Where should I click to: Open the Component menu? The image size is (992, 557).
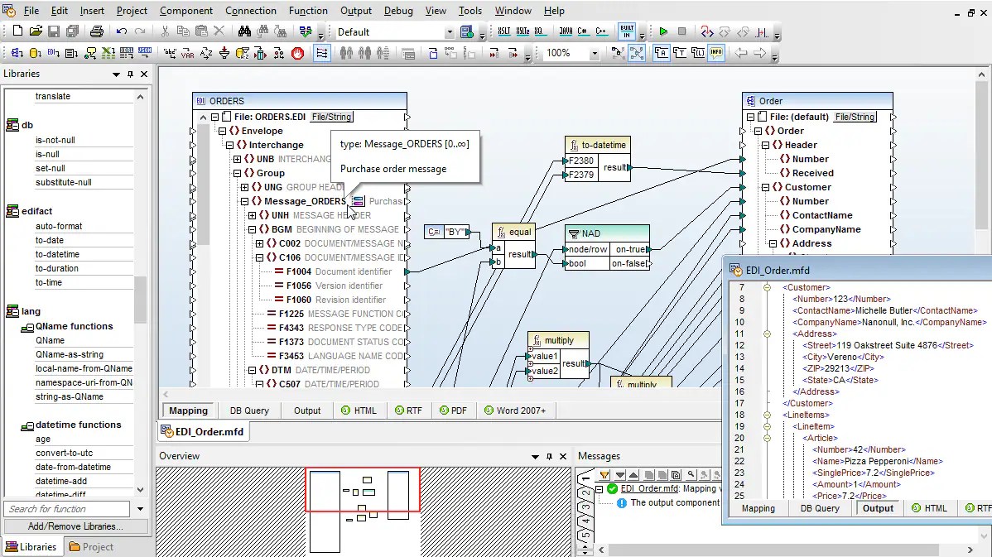tap(186, 11)
